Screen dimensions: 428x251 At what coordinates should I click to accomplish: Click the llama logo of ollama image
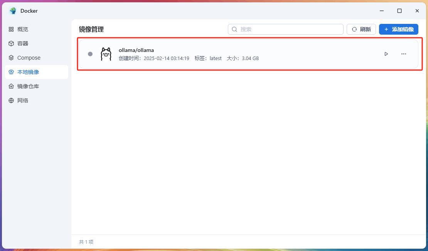click(106, 54)
